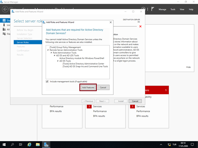Open File Explorer from the taskbar

coord(38,145)
